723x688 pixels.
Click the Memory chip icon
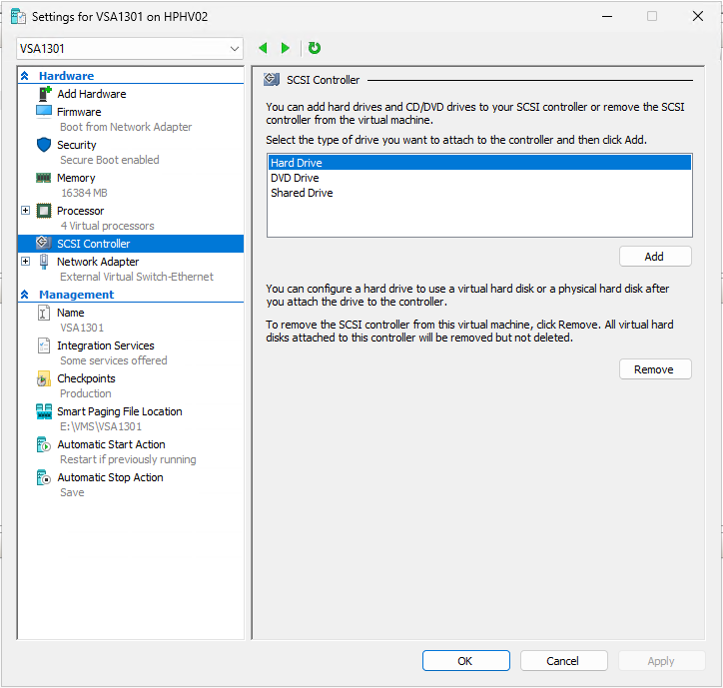point(44,178)
